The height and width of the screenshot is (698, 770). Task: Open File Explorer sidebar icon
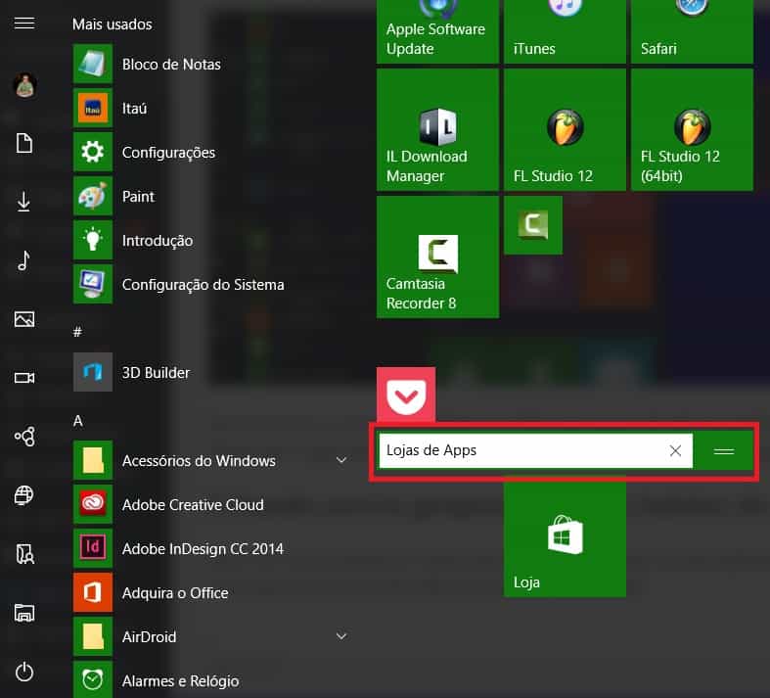point(24,613)
